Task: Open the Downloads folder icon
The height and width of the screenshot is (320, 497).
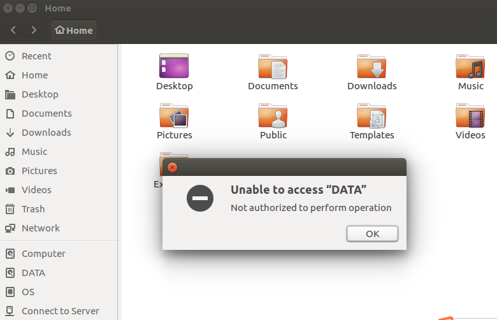Action: 371,66
